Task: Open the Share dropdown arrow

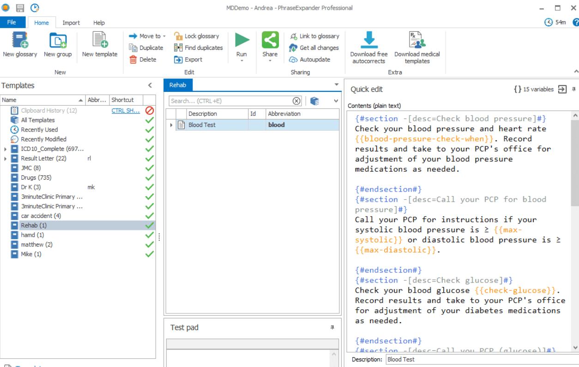Action: click(270, 61)
